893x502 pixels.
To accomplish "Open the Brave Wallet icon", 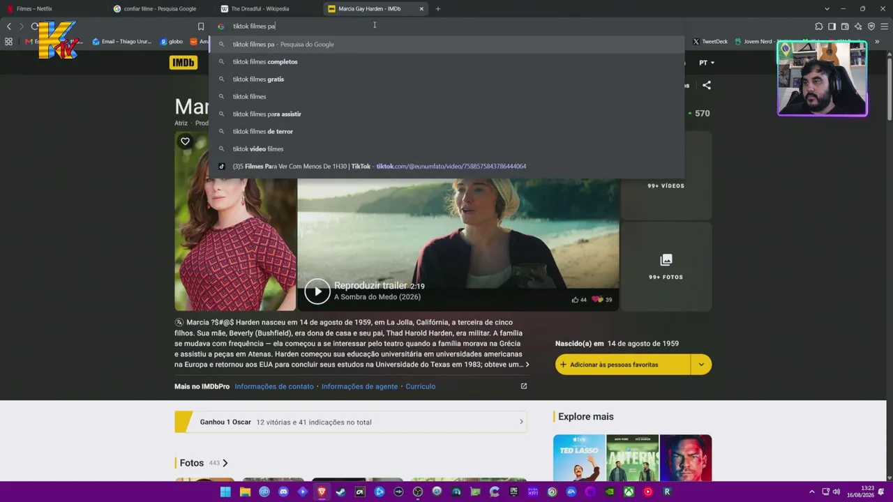I will (x=845, y=26).
